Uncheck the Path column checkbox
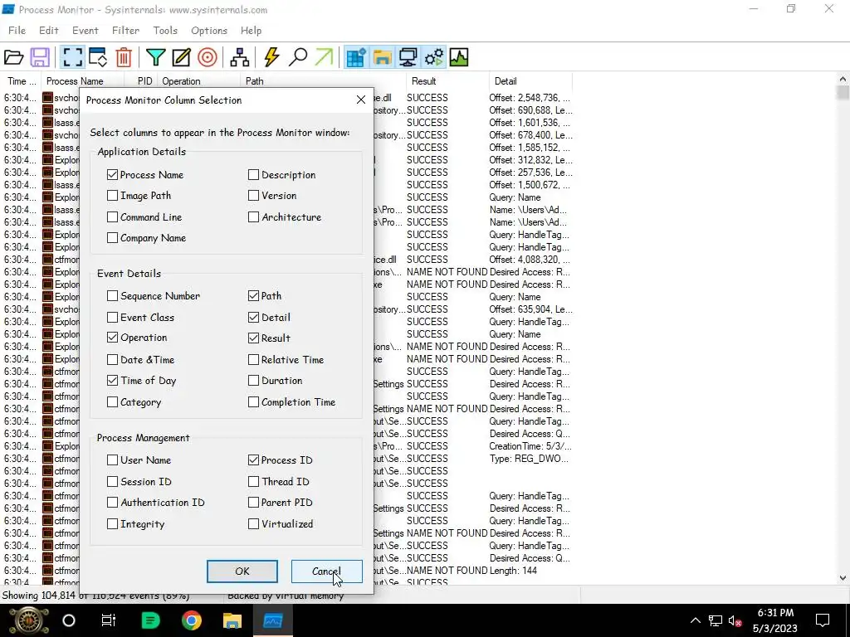The image size is (850, 637). coord(253,296)
